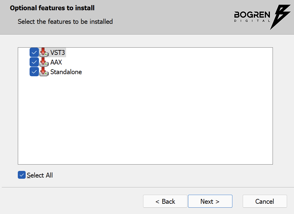
Task: Select the AAX tree item label
Action: tap(56, 62)
